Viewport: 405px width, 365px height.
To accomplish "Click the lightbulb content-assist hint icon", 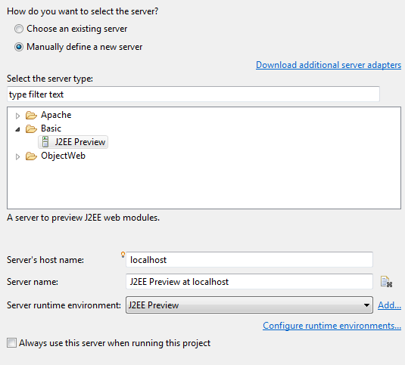I will click(x=123, y=255).
